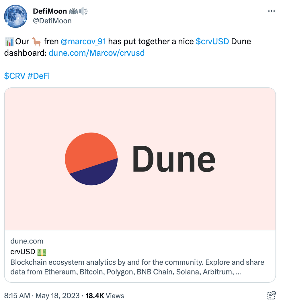Click the large Dune wordmark in preview image
This screenshot has height=306, width=281.
173,159
